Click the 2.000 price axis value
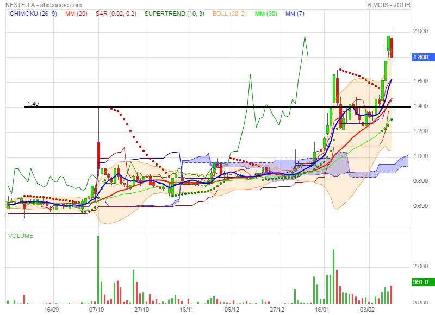The height and width of the screenshot is (315, 435). point(420,31)
